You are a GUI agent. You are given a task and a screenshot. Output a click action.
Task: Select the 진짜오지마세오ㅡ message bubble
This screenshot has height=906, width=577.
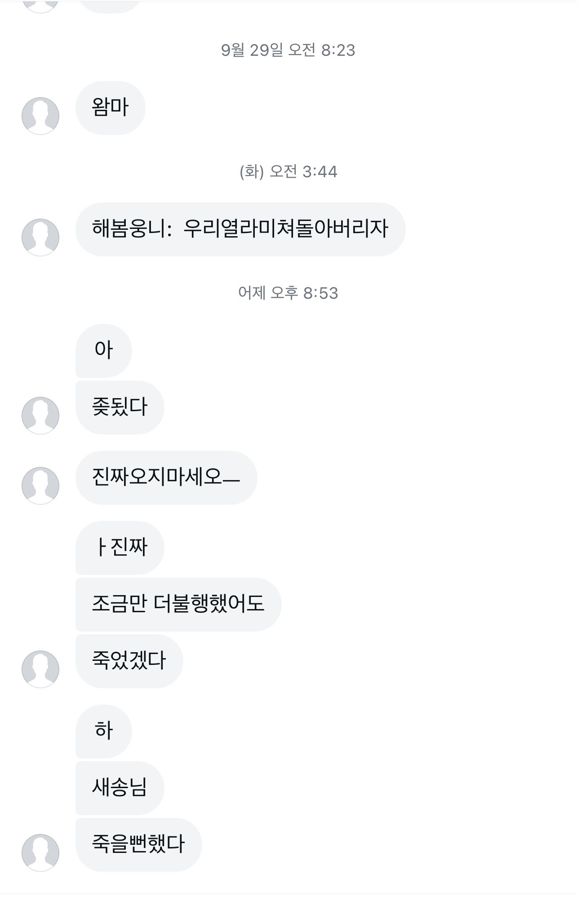(166, 477)
